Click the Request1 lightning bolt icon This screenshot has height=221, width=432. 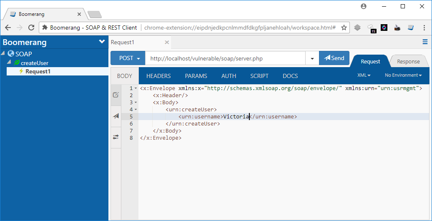(x=21, y=71)
